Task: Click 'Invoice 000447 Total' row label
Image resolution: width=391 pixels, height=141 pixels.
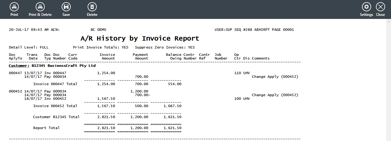Action: tap(55, 84)
